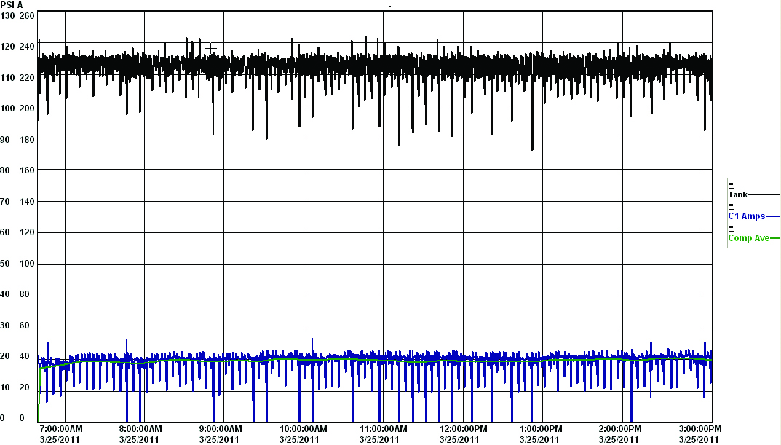Screen dimensions: 781x445
Task: Click the PSI A axis header
Action: pyautogui.click(x=12, y=5)
